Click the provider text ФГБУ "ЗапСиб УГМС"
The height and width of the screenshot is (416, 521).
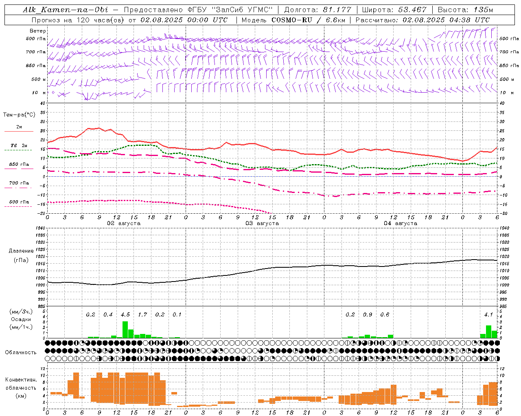point(231,10)
